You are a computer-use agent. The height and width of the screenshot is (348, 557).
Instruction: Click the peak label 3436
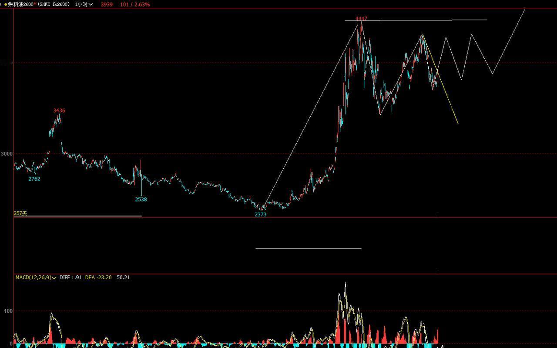tap(59, 110)
